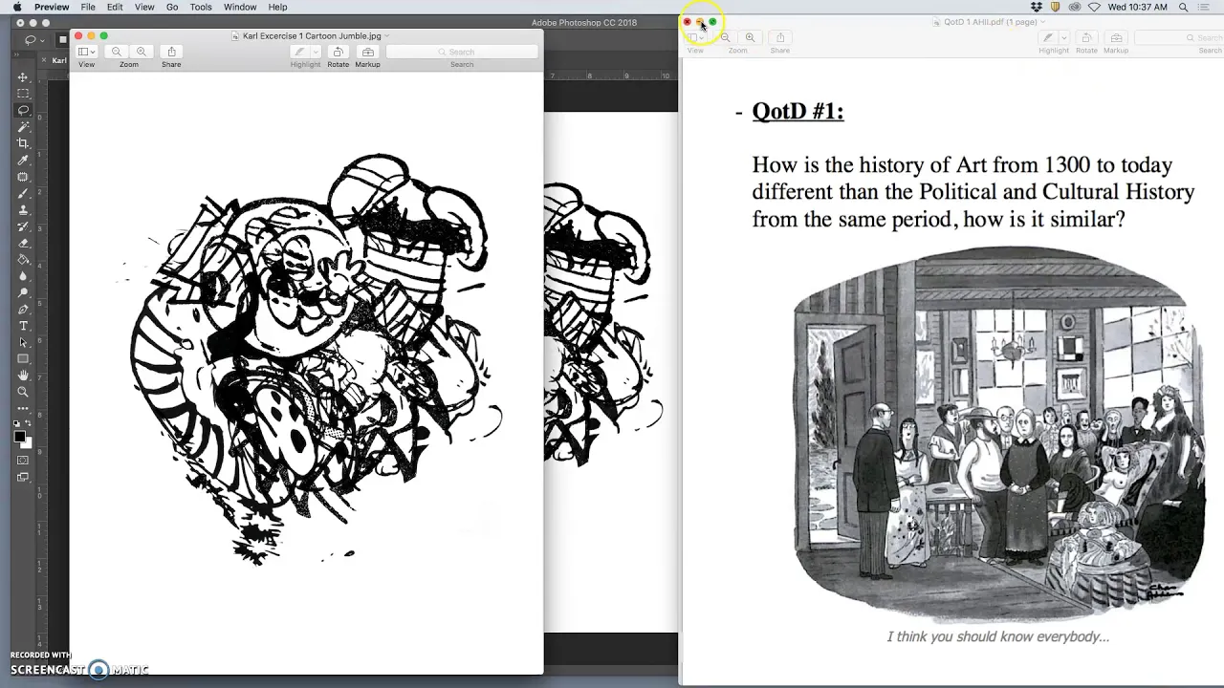
Task: Open Highlight color dropdown in Cartoon Jumble window
Action: pyautogui.click(x=315, y=52)
